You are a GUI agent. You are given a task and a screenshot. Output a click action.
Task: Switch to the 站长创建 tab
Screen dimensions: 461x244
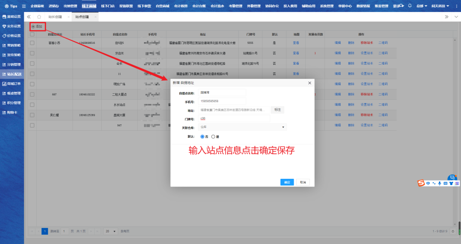point(55,17)
